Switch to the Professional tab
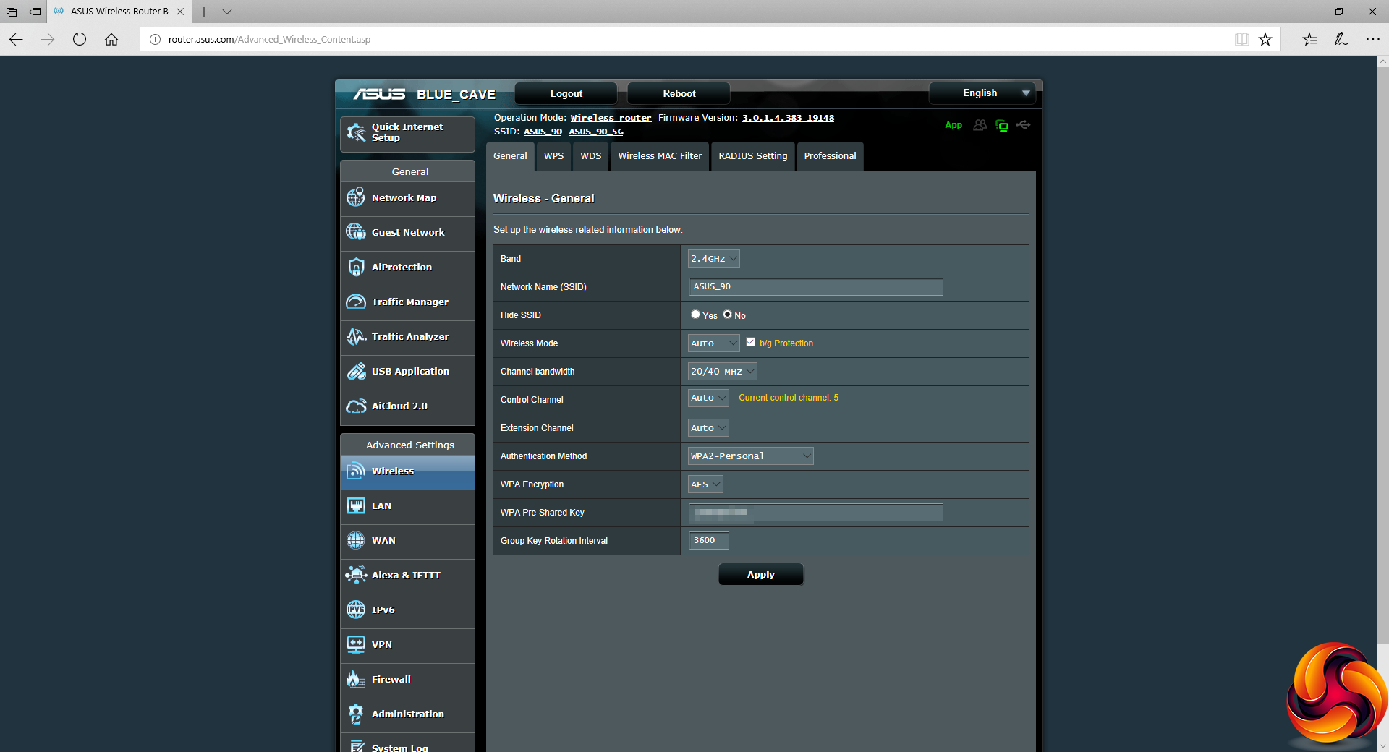This screenshot has width=1389, height=752. pos(830,156)
